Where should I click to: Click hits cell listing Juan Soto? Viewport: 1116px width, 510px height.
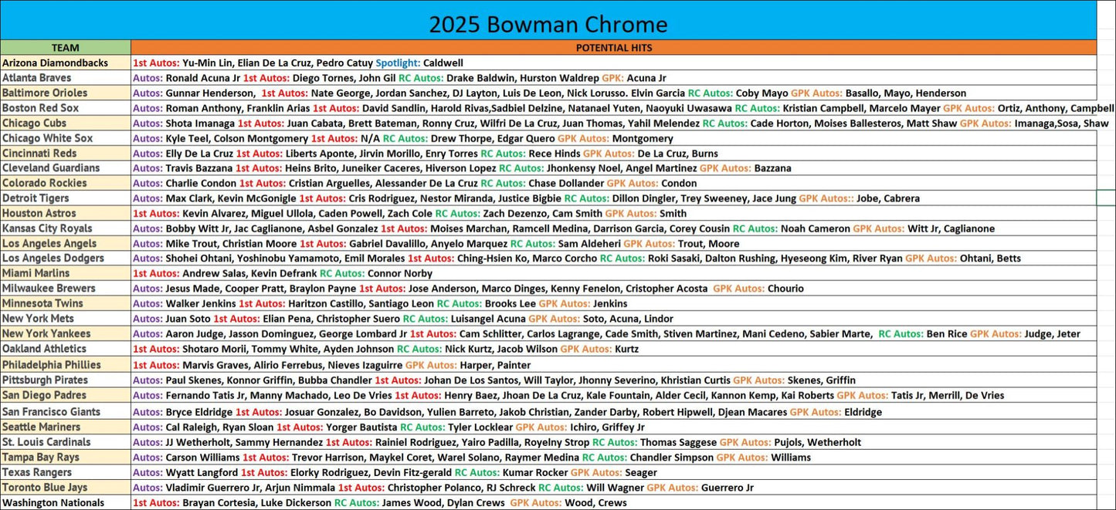[x=614, y=319]
